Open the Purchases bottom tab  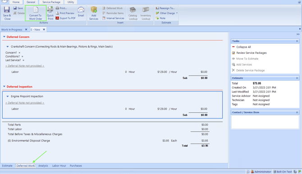point(76,165)
